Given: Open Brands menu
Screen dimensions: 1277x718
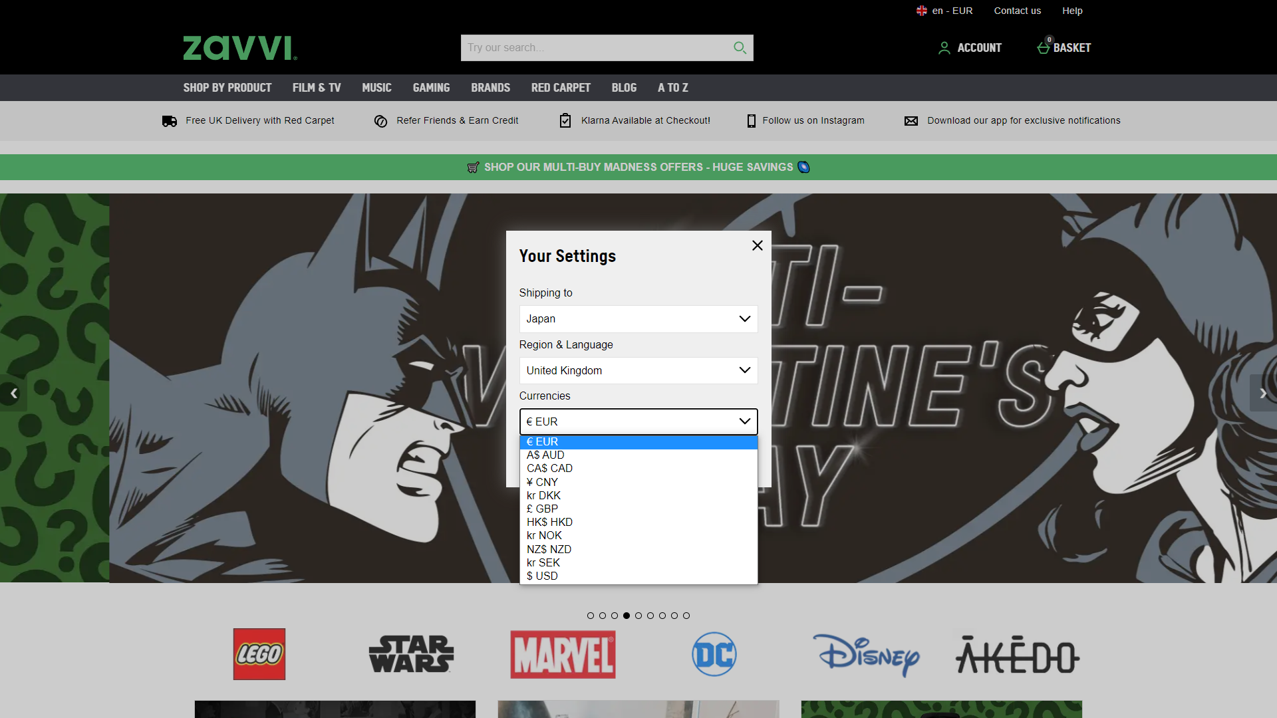Looking at the screenshot, I should click(x=491, y=88).
